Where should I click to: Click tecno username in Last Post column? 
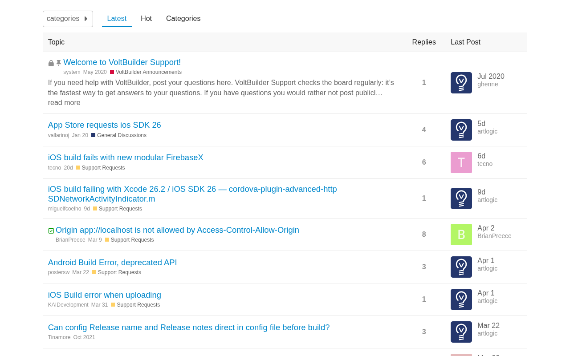tap(485, 164)
